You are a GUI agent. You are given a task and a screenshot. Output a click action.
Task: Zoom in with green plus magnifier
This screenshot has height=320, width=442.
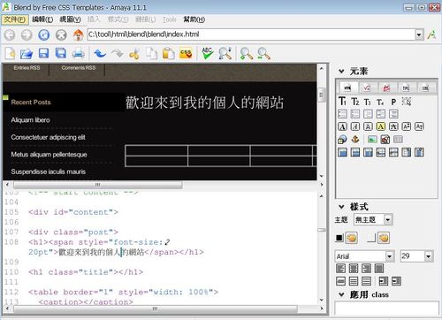246,54
